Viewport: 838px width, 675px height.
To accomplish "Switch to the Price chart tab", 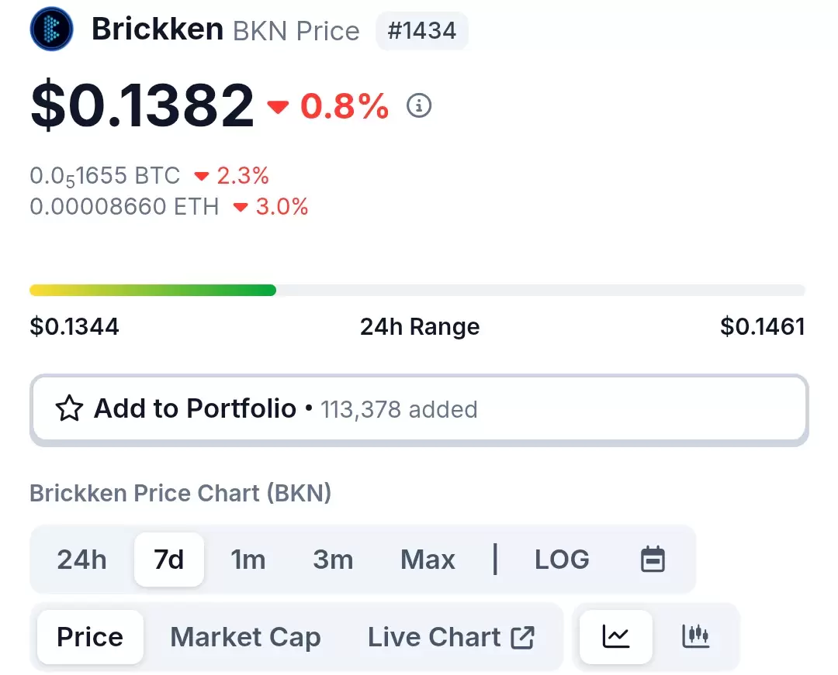I will point(90,636).
